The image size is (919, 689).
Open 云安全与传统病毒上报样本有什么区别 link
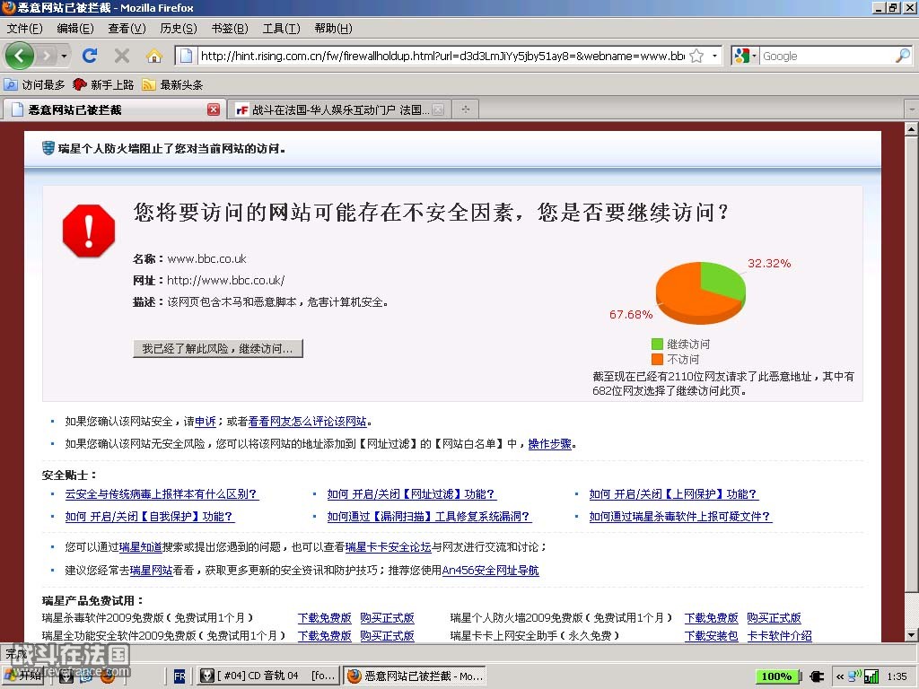point(162,494)
